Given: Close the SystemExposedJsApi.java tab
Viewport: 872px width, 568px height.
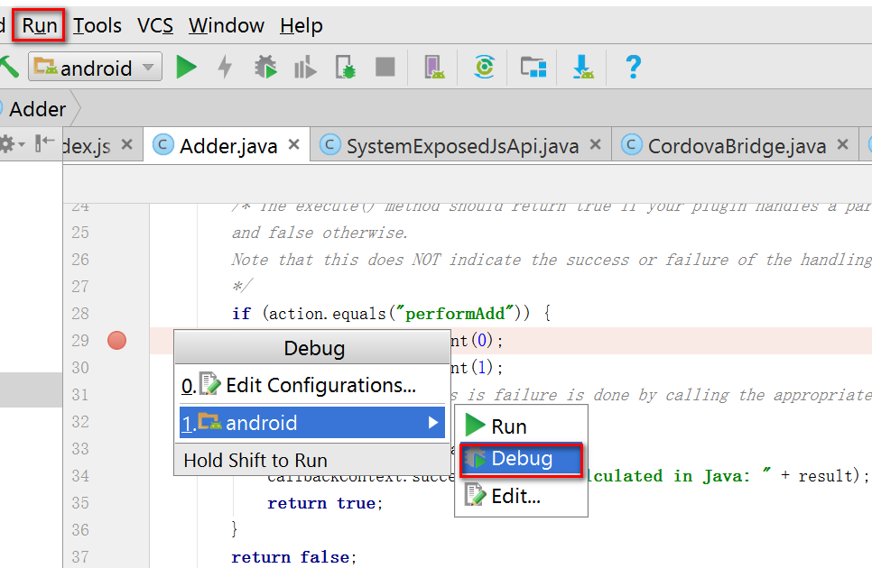Looking at the screenshot, I should (595, 144).
